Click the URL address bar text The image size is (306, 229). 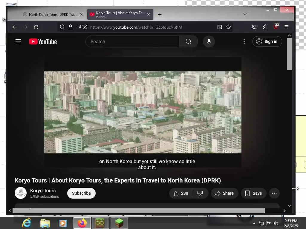coord(136,27)
